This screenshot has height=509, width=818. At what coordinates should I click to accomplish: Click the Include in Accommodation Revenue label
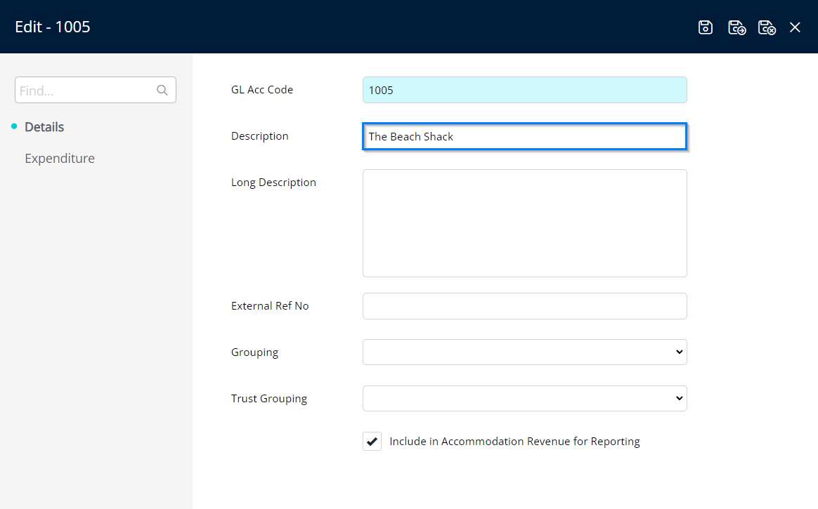coord(514,442)
